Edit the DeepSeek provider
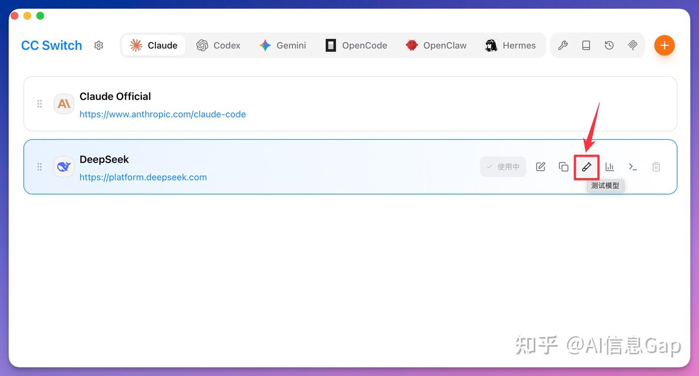699x376 pixels. (540, 167)
